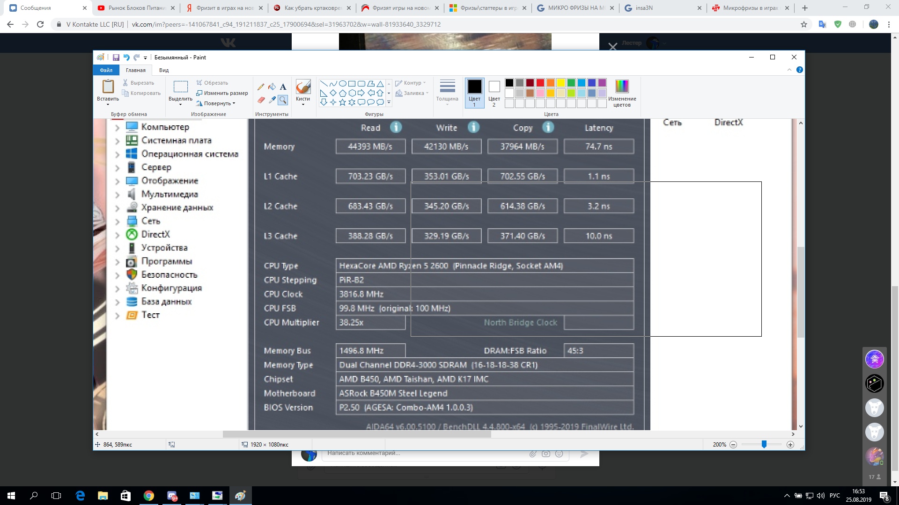Select the Text tool (letter A)
899x505 pixels.
click(x=283, y=87)
